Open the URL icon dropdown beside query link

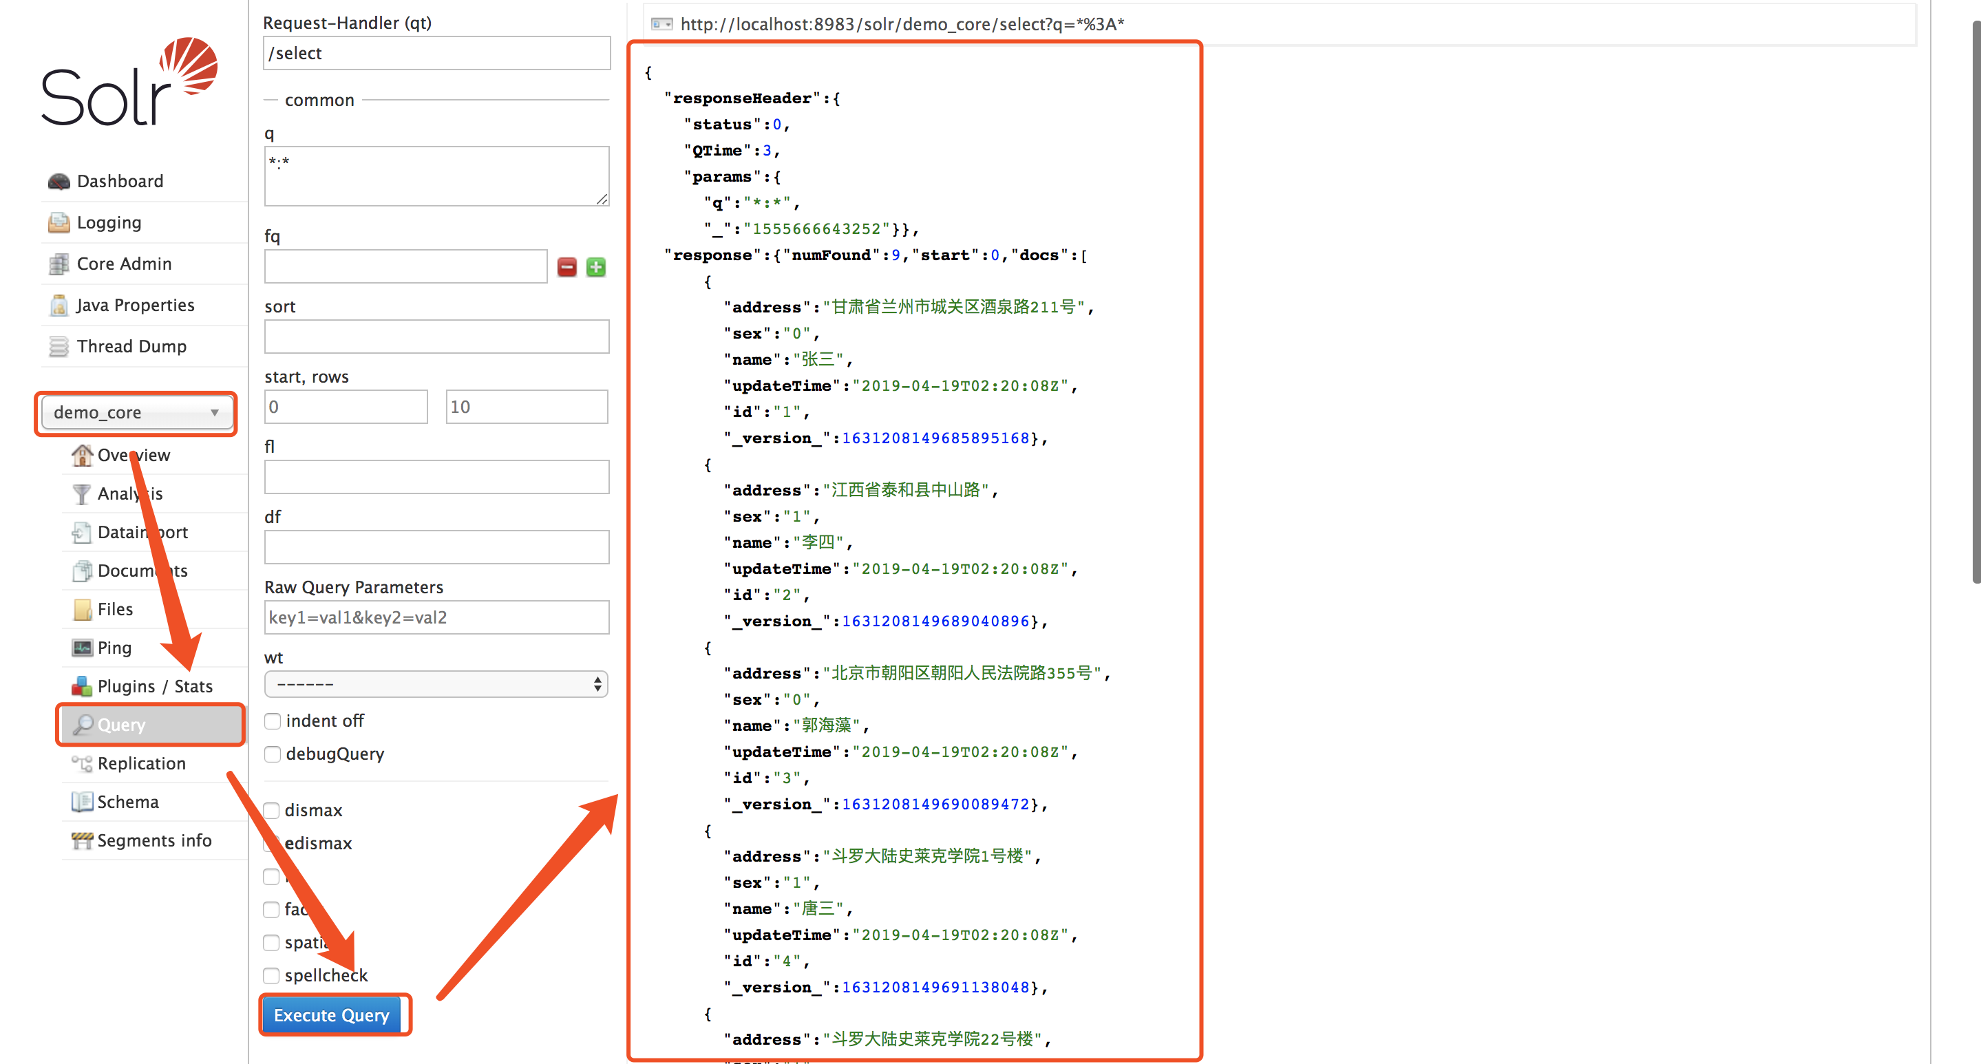661,25
